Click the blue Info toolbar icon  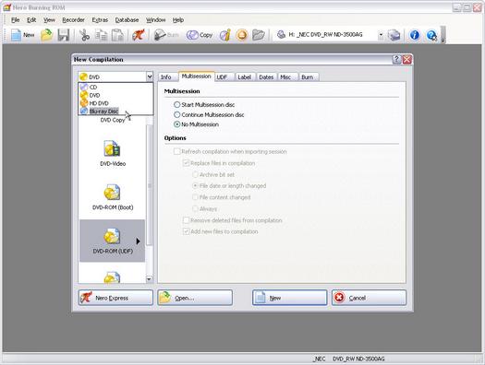coord(415,35)
